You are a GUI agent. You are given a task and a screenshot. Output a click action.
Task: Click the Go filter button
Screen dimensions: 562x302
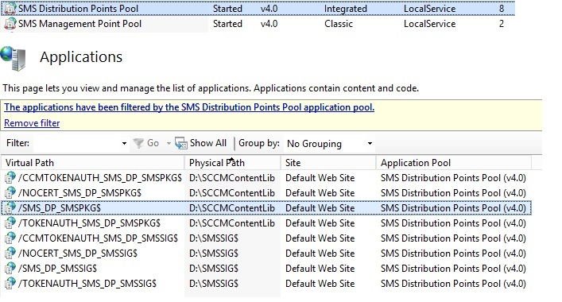pyautogui.click(x=146, y=143)
